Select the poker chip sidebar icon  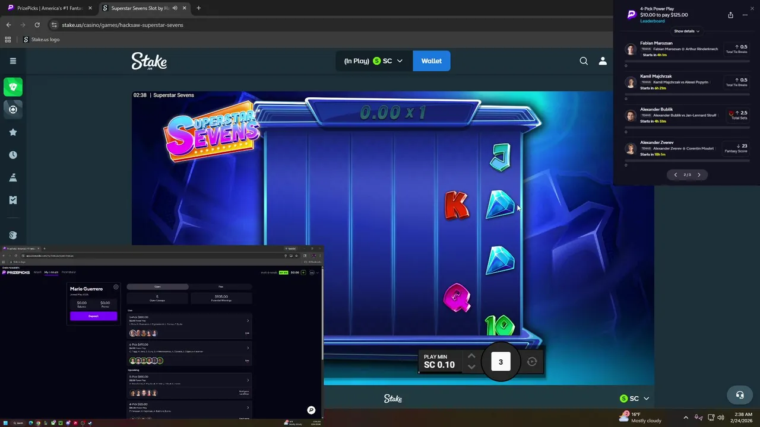click(x=13, y=109)
